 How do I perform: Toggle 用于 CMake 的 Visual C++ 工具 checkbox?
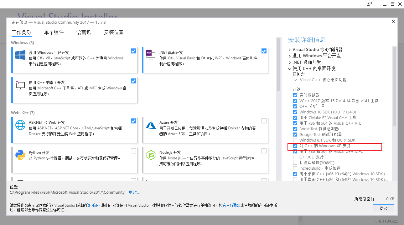pyautogui.click(x=295, y=117)
